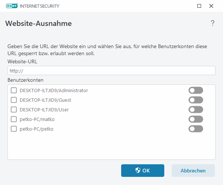Click the ESET logo in title bar

12,6
